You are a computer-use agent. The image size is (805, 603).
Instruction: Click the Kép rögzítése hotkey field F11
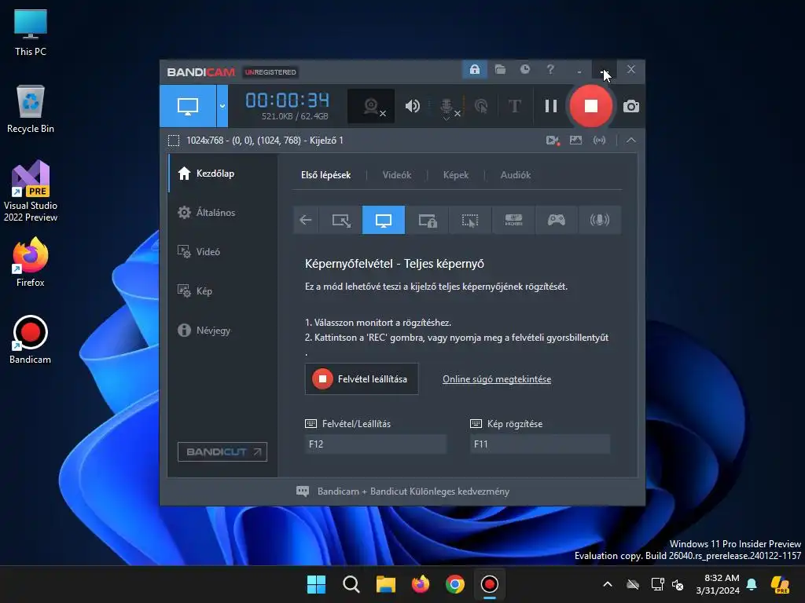[x=540, y=444]
